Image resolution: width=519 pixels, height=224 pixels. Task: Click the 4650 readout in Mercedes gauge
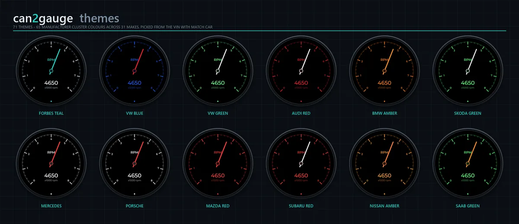coord(51,176)
